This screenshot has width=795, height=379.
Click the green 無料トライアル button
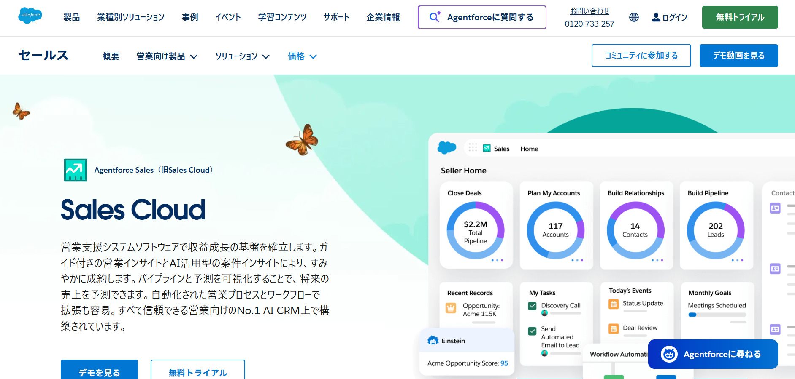coord(739,17)
